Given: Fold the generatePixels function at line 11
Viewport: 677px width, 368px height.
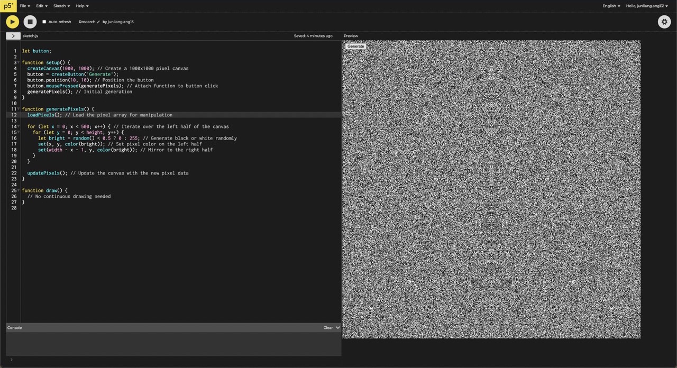Looking at the screenshot, I should [19, 109].
